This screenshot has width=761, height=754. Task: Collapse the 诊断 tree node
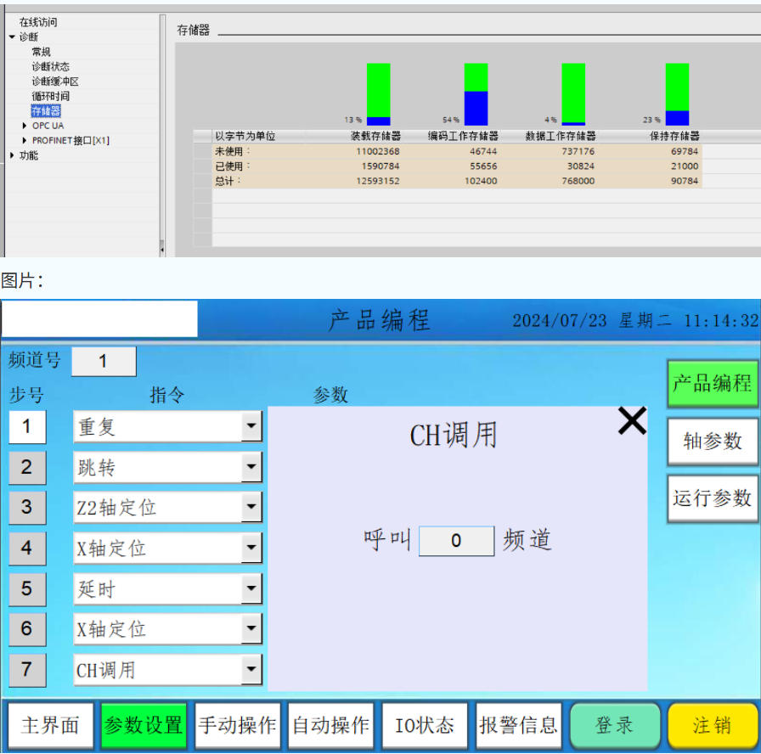(12, 37)
